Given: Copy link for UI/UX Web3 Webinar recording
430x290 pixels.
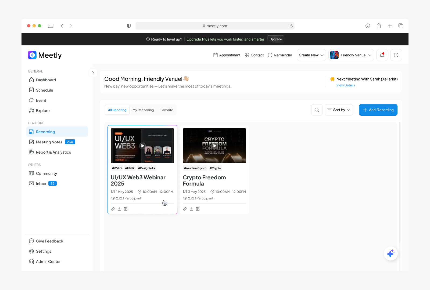Looking at the screenshot, I should click(113, 209).
